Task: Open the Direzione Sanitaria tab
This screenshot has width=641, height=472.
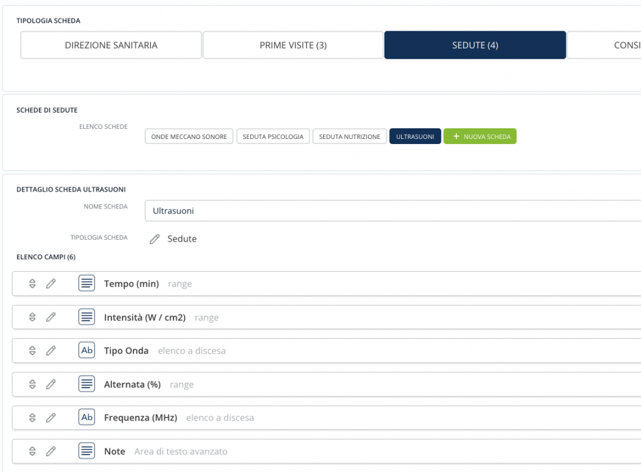Action: point(111,45)
